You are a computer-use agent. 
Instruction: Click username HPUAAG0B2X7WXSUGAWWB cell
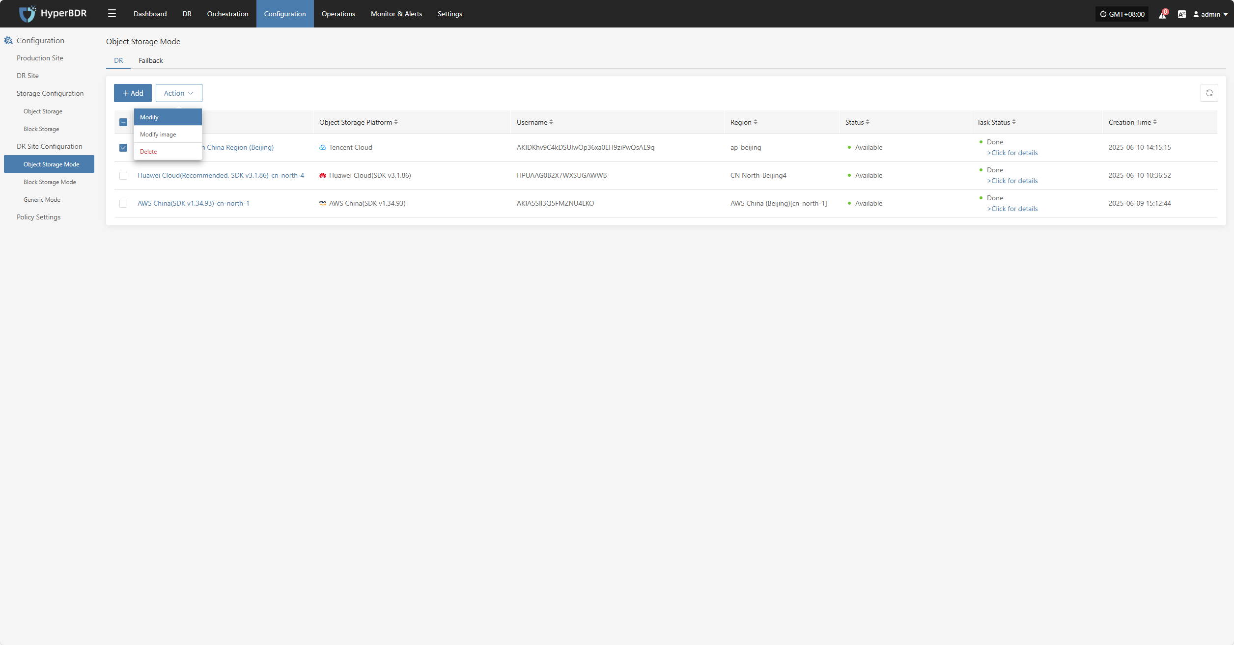[561, 175]
